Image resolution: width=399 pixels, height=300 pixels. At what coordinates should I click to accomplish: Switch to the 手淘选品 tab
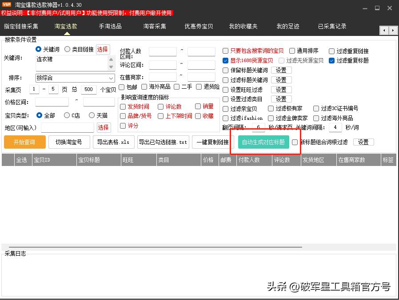tap(110, 27)
